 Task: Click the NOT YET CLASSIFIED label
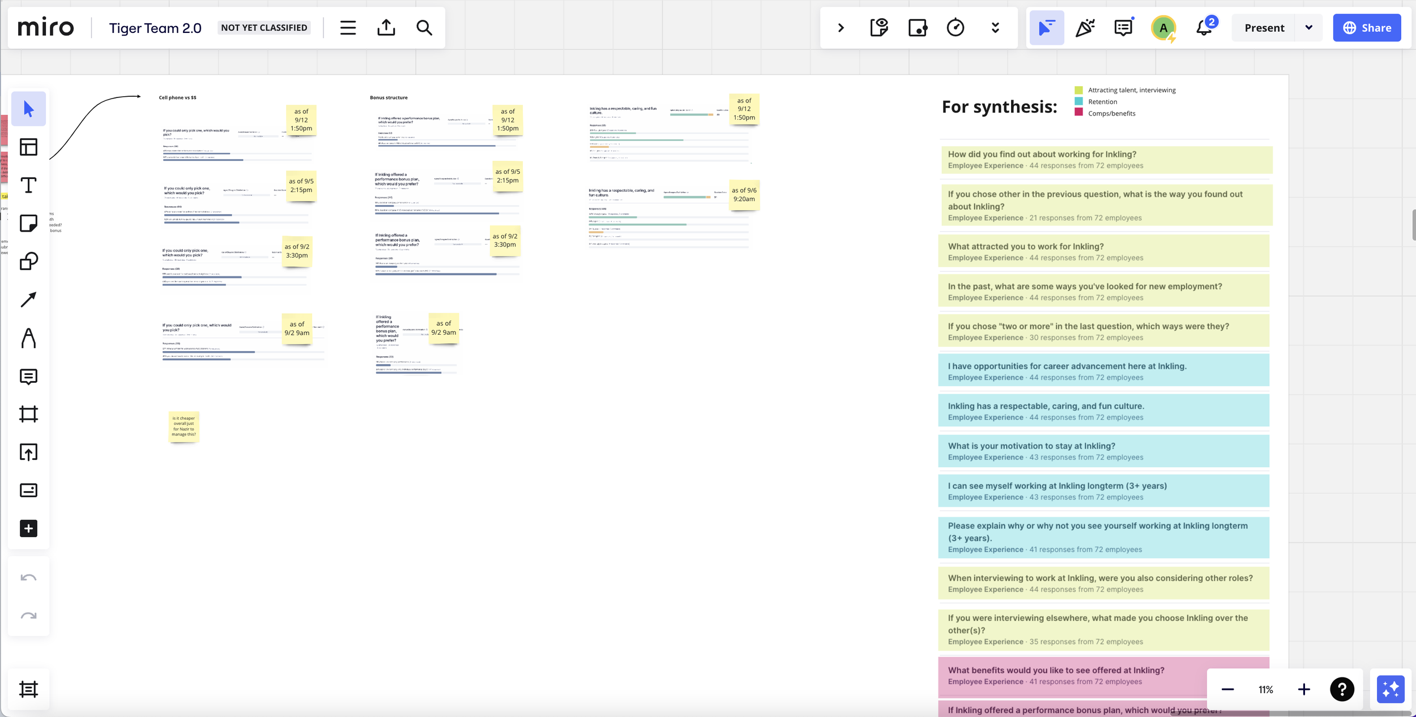264,28
